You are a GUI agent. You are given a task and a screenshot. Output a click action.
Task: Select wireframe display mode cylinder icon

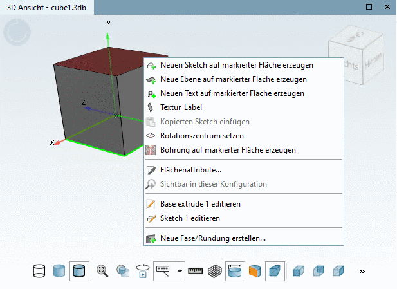pyautogui.click(x=39, y=271)
